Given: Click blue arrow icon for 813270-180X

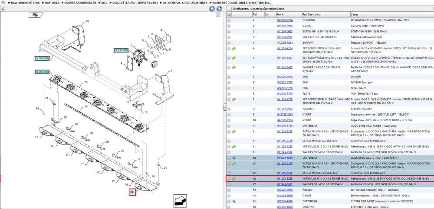Looking at the screenshot, I should pos(234,158).
